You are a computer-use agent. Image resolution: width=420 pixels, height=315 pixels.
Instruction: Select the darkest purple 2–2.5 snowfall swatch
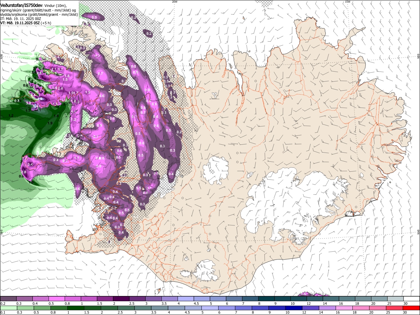121,299
